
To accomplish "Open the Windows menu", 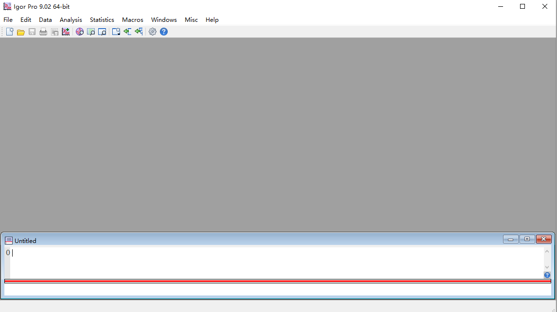I will tap(164, 20).
